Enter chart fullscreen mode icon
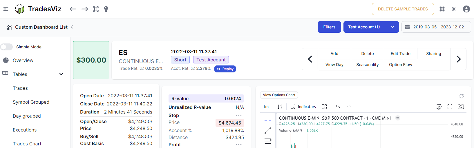474x148 pixels. point(450,107)
